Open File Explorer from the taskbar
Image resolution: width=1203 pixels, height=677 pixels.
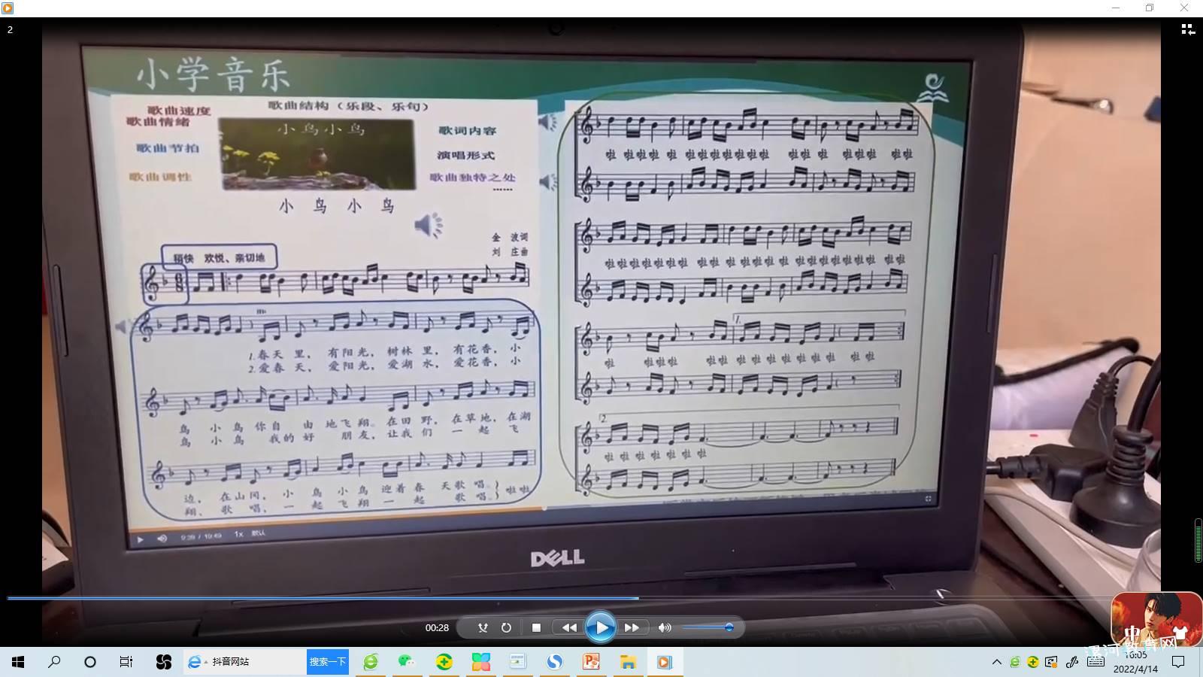pos(628,662)
